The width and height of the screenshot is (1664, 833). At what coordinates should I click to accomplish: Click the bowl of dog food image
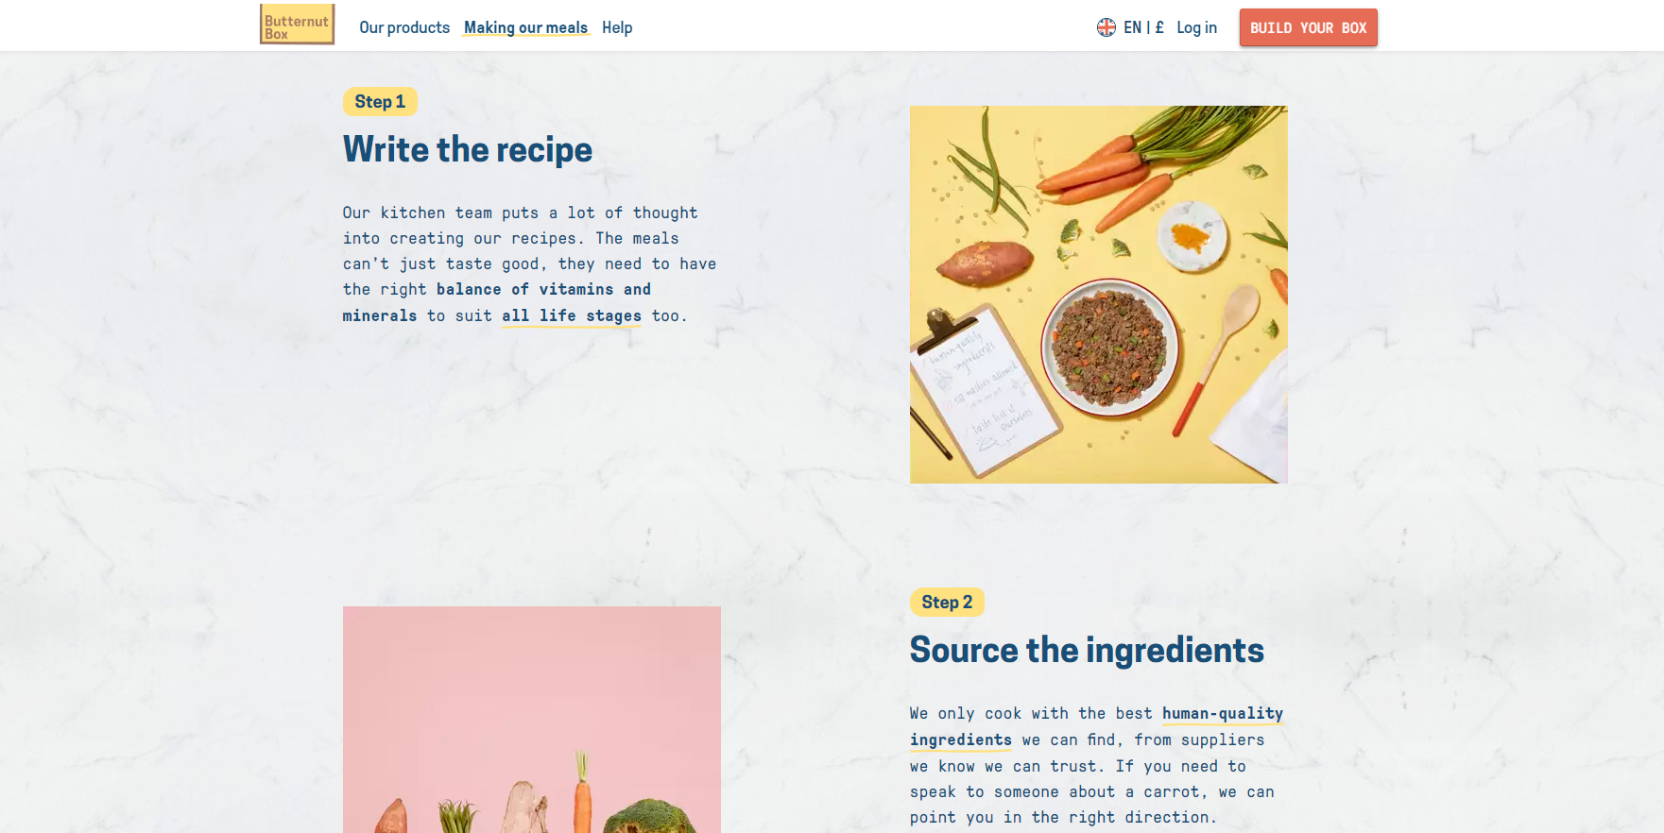(x=1110, y=347)
